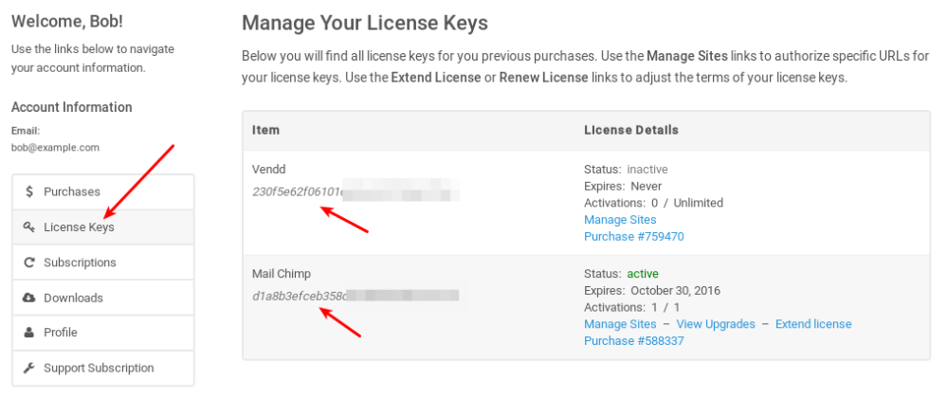Select the Vendd license key text

click(297, 191)
